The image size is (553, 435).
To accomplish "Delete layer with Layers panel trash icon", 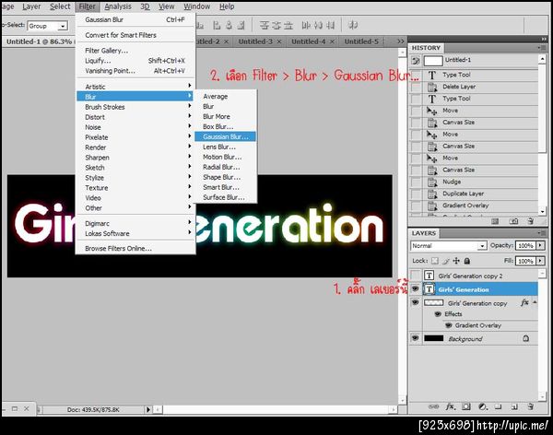I will tap(531, 406).
